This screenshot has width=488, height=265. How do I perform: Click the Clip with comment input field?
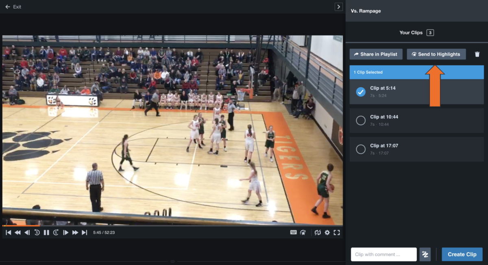383,254
